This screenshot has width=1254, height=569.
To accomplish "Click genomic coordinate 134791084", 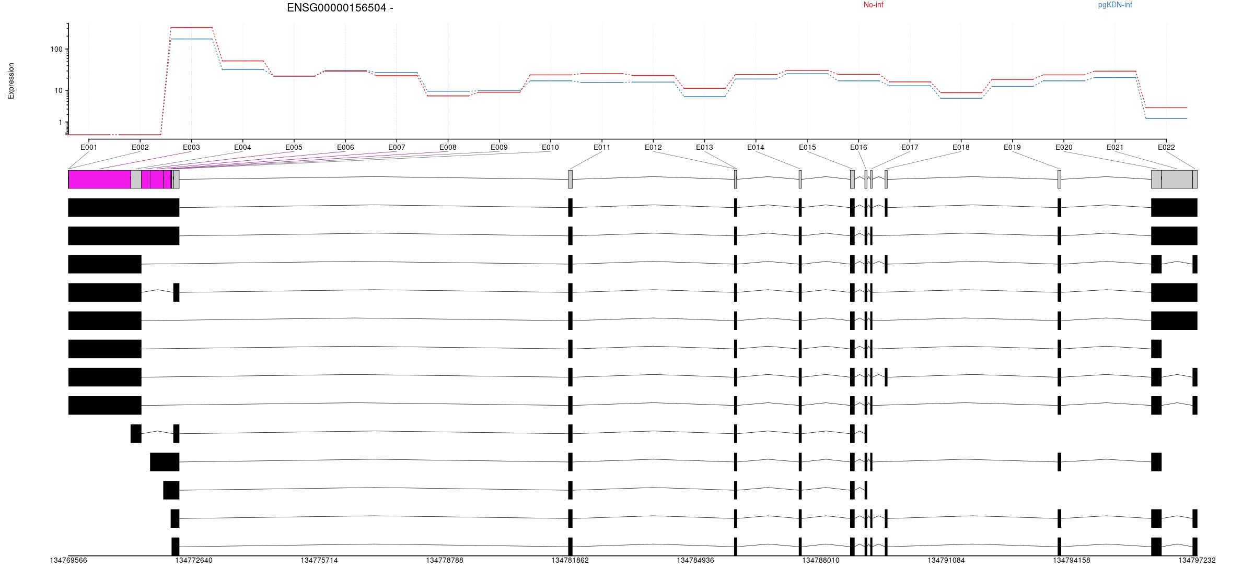I will [x=946, y=561].
